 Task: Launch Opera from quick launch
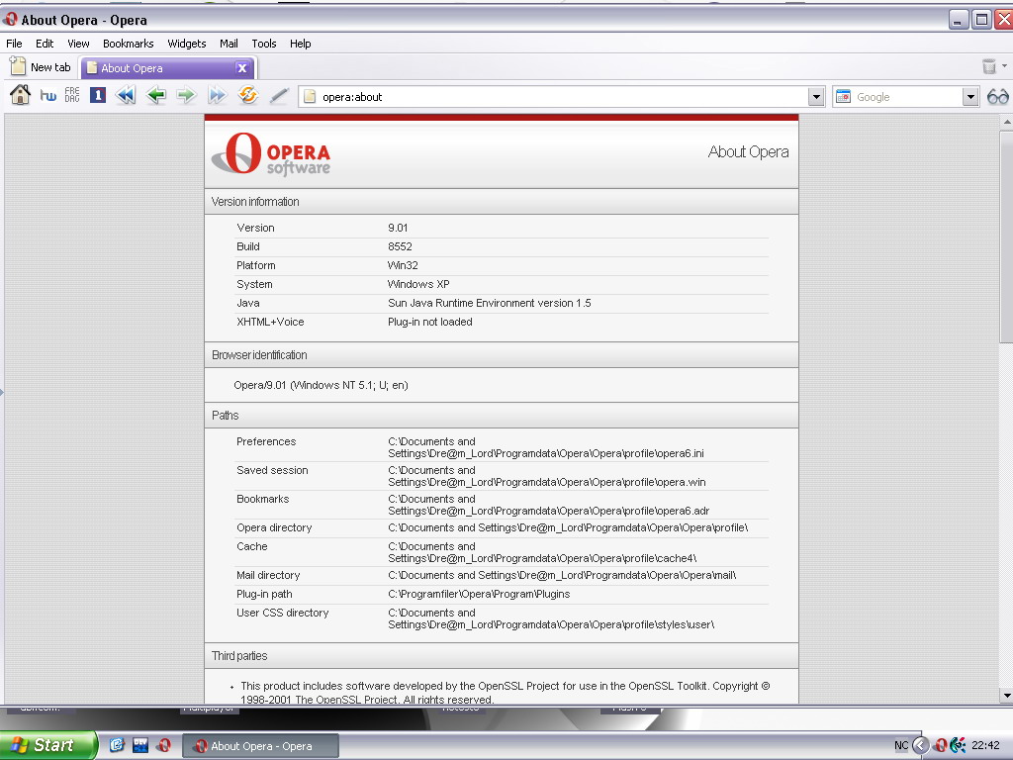164,745
